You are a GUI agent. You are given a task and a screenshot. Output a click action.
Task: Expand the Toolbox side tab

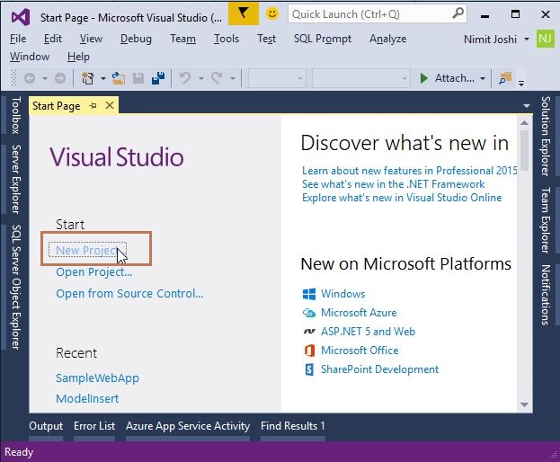(15, 115)
